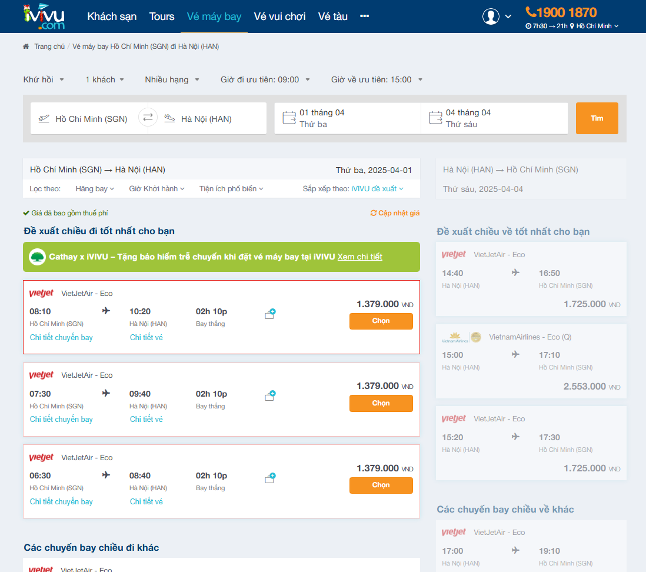
Task: Open return date calendar icon 04 tháng 04
Action: (x=435, y=118)
